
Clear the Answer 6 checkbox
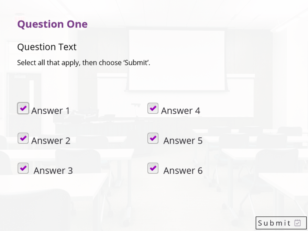pos(153,168)
